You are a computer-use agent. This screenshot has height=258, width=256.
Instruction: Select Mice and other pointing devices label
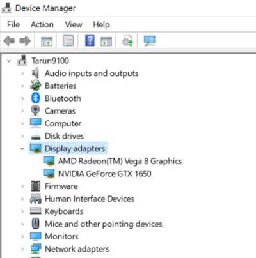click(x=104, y=224)
